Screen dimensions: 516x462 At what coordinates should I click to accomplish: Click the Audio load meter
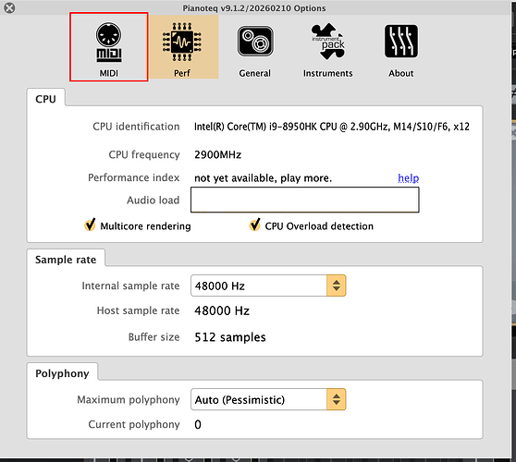(x=305, y=200)
